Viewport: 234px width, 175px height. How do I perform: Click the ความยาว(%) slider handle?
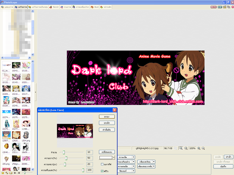tap(66, 158)
